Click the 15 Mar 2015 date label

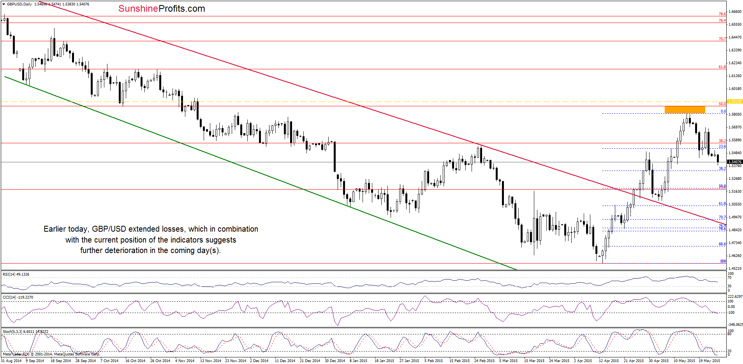click(x=534, y=360)
